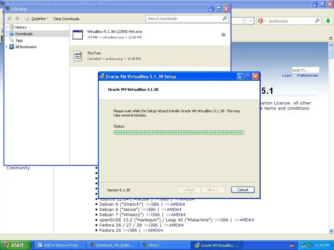Select All Bookmarks in the Library sidebar
Screen dimensions: 334x250
(26, 47)
